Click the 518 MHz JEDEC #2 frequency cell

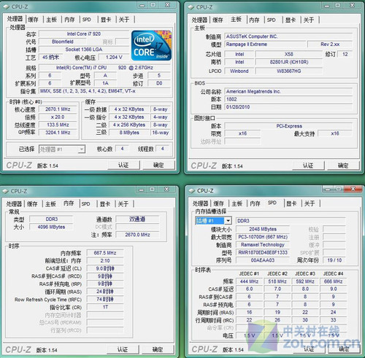(277, 281)
